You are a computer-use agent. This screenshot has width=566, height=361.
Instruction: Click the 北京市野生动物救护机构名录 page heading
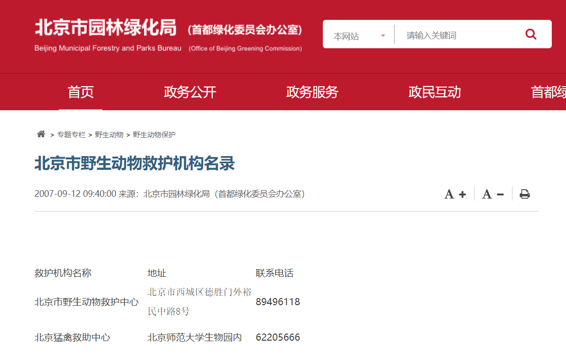[x=135, y=164]
